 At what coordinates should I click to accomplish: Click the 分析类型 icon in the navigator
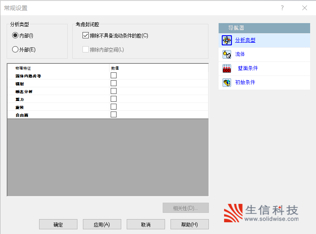[x=226, y=40]
